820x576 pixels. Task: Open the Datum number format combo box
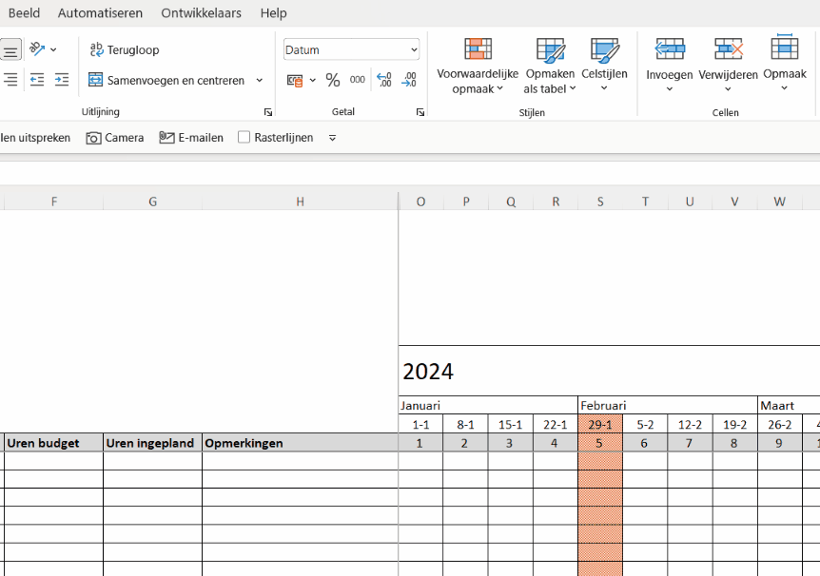[x=351, y=49]
